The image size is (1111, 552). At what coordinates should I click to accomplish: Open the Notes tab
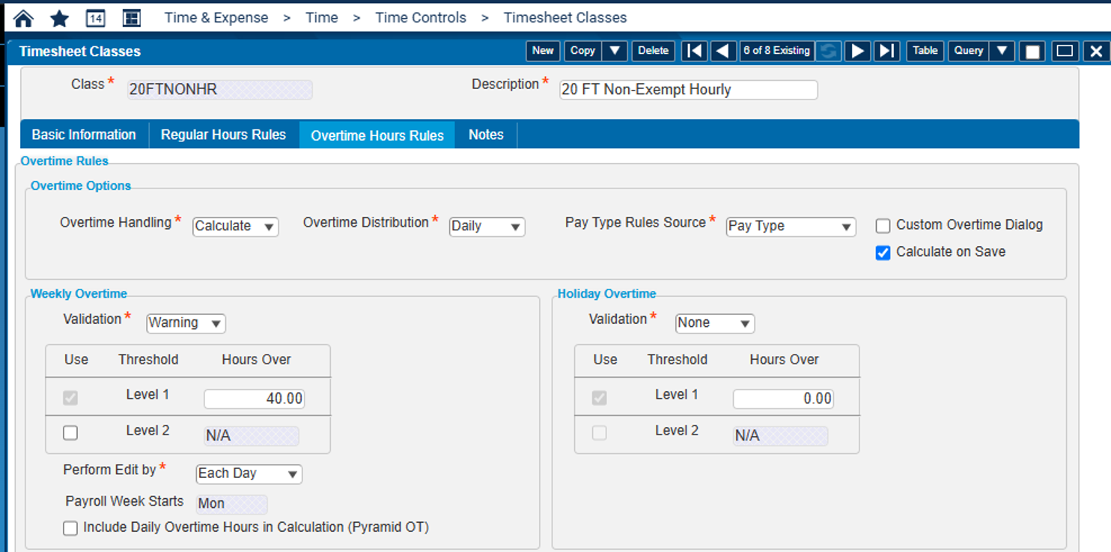(x=485, y=135)
